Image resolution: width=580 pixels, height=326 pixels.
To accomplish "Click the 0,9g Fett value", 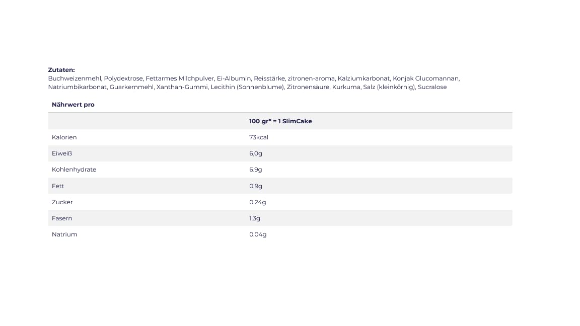I will tap(256, 186).
